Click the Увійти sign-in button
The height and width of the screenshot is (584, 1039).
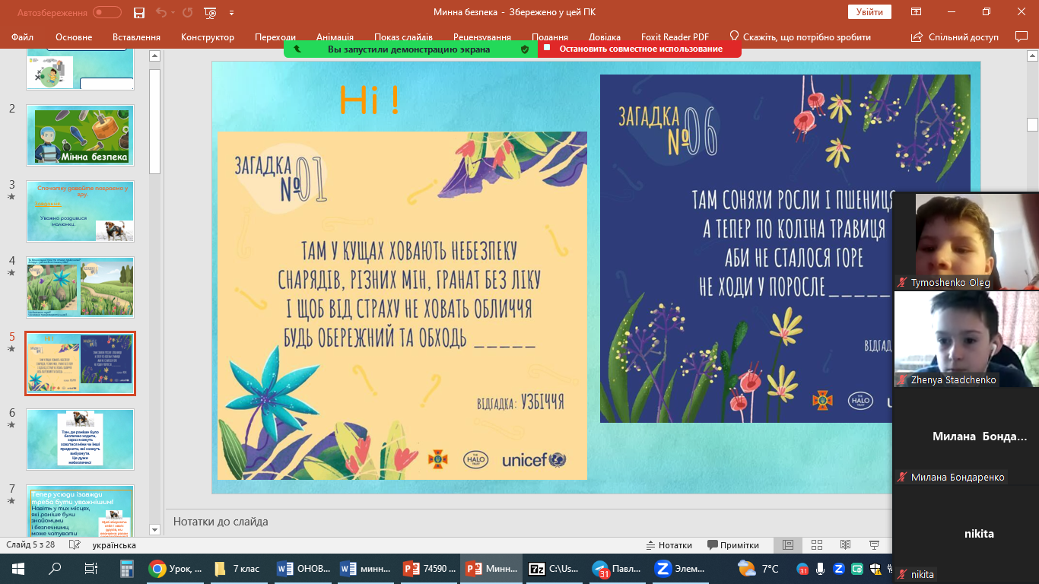click(x=869, y=12)
